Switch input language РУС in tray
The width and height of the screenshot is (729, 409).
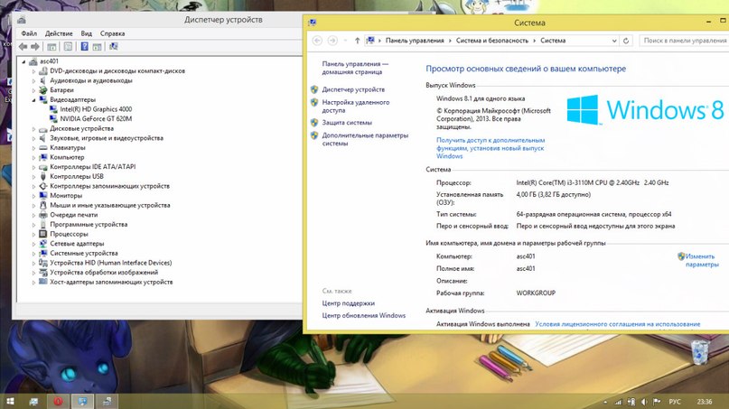click(675, 402)
